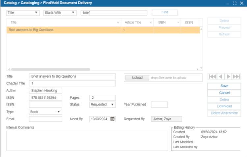The width and height of the screenshot is (247, 157).
Task: Go to the next record
Action: [229, 77]
